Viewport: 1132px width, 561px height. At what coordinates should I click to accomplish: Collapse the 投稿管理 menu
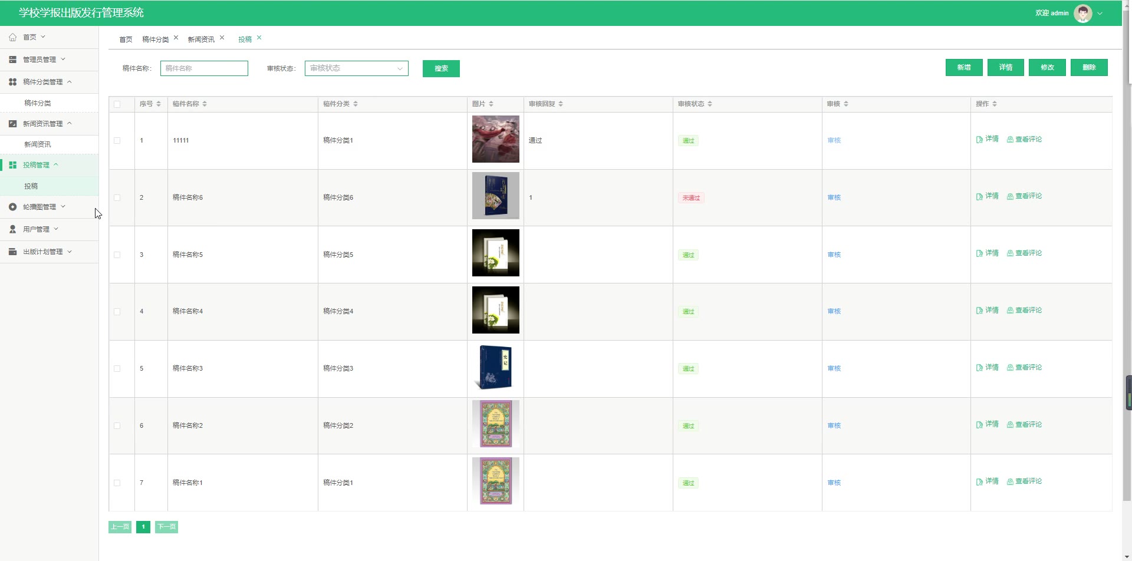[56, 164]
